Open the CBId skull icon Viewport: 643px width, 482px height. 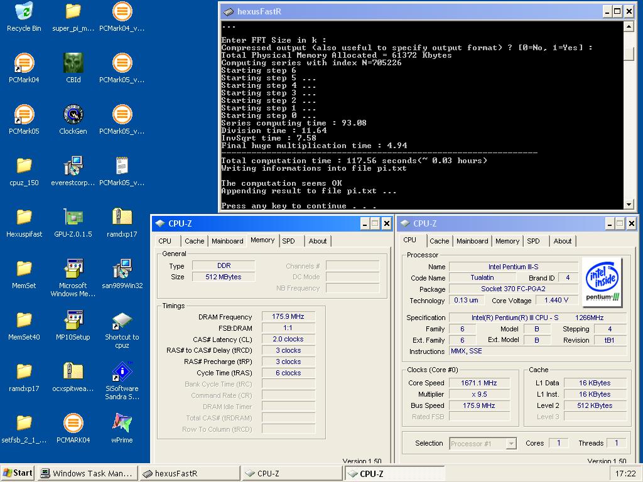73,63
